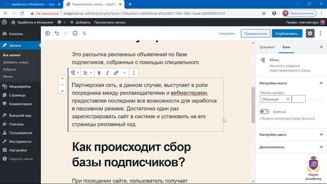This screenshot has height=184, width=327.
Task: Click editor vertical scrollbar thumb
Action: (253, 105)
